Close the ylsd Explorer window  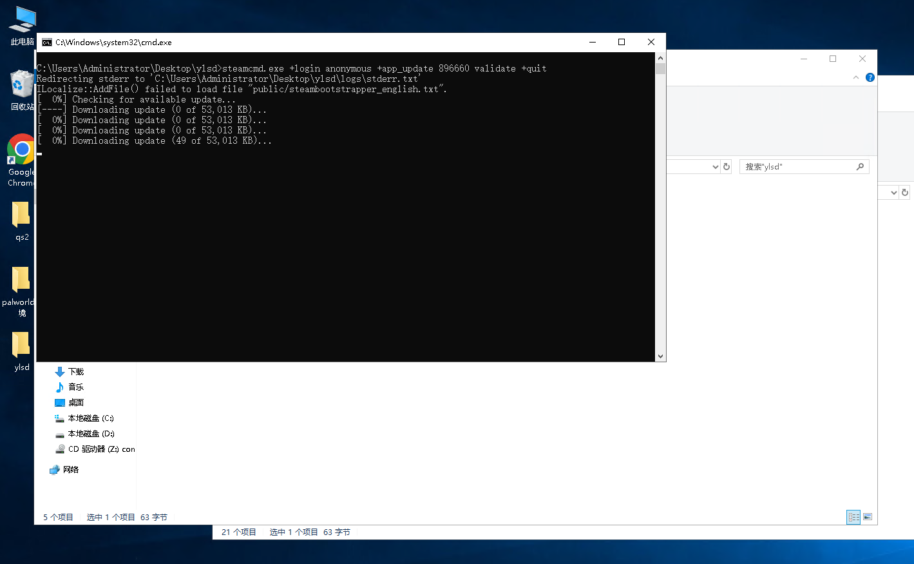862,59
